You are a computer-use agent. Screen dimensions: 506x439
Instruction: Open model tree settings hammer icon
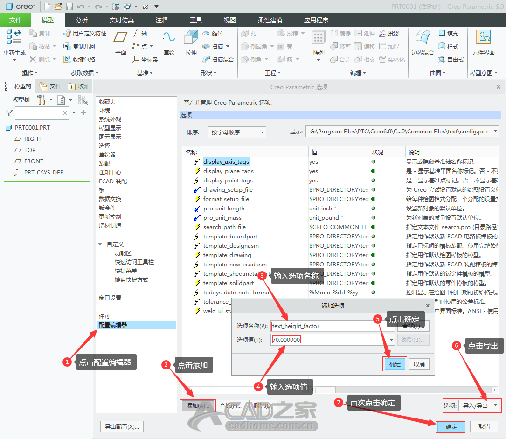tap(41, 100)
